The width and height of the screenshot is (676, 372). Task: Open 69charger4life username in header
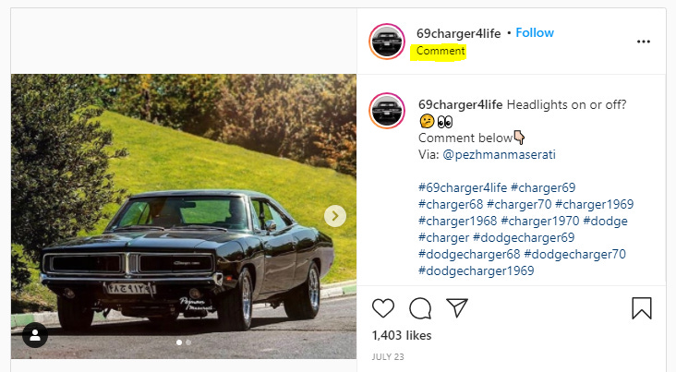(x=459, y=33)
